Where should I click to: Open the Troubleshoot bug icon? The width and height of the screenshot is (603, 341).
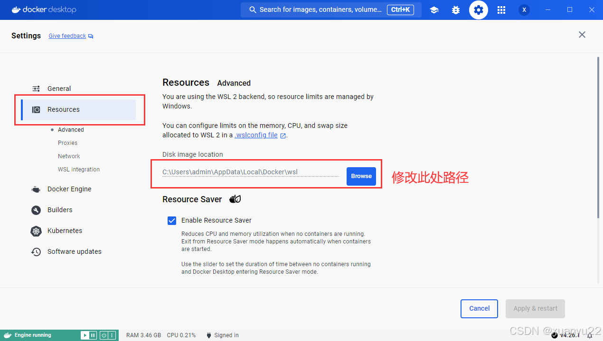coord(456,10)
